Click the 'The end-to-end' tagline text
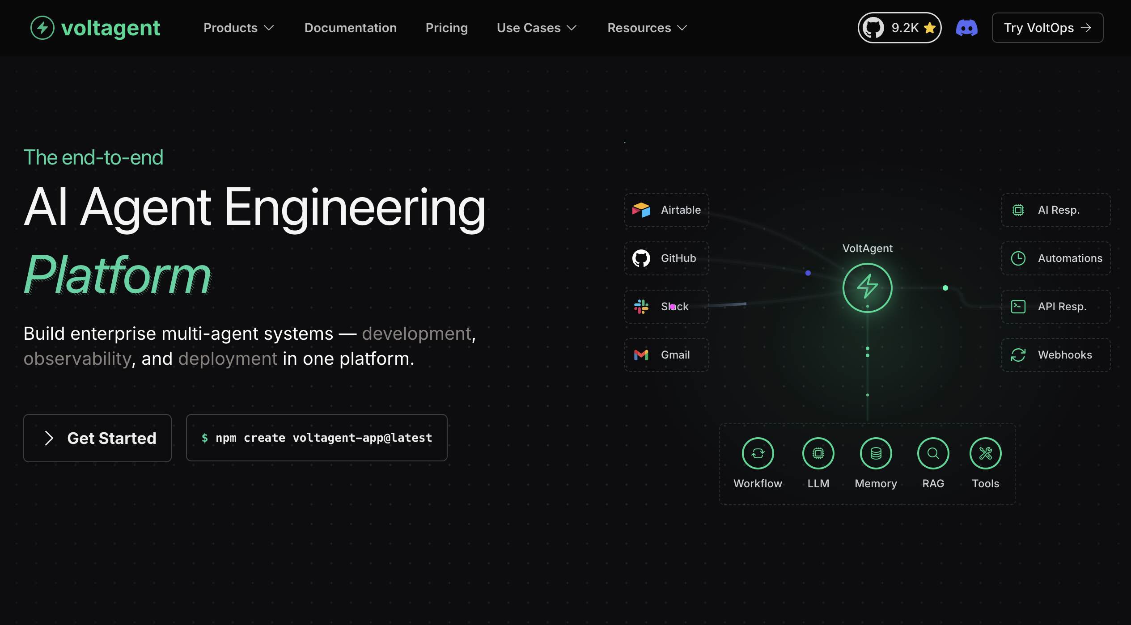Screen dimensions: 1131x625 coord(93,157)
